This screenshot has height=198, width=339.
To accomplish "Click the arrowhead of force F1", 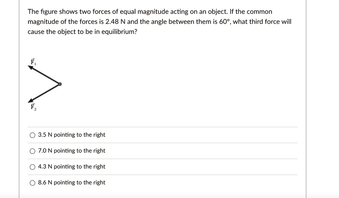I will pyautogui.click(x=30, y=66).
